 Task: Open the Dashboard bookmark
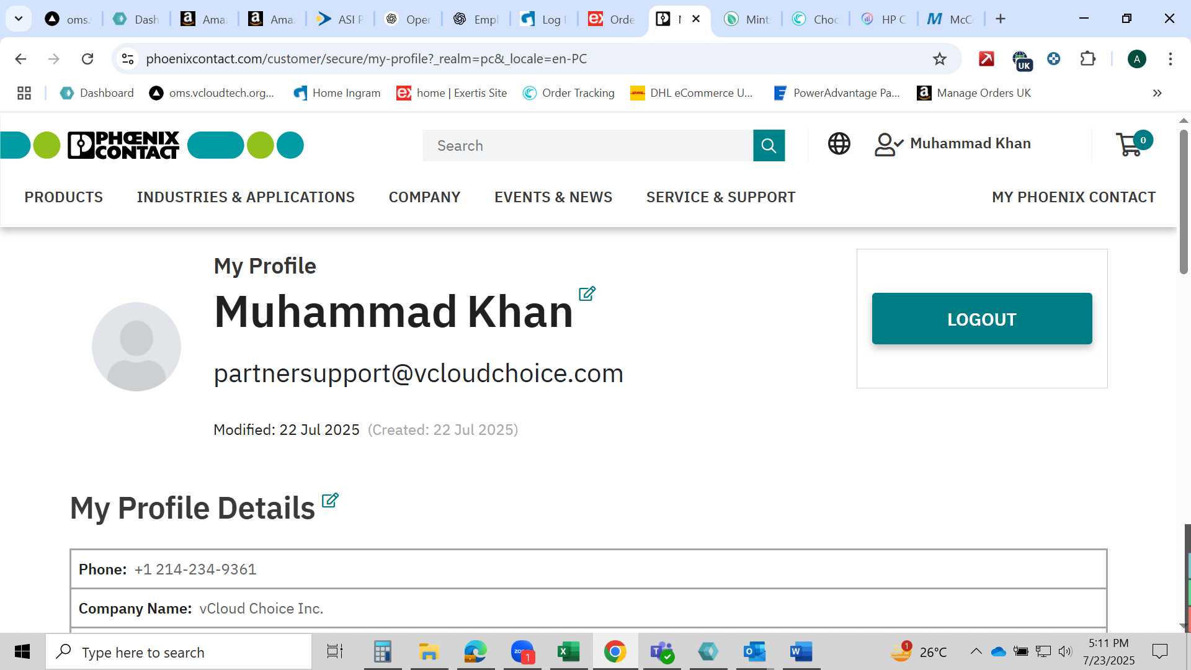(97, 93)
